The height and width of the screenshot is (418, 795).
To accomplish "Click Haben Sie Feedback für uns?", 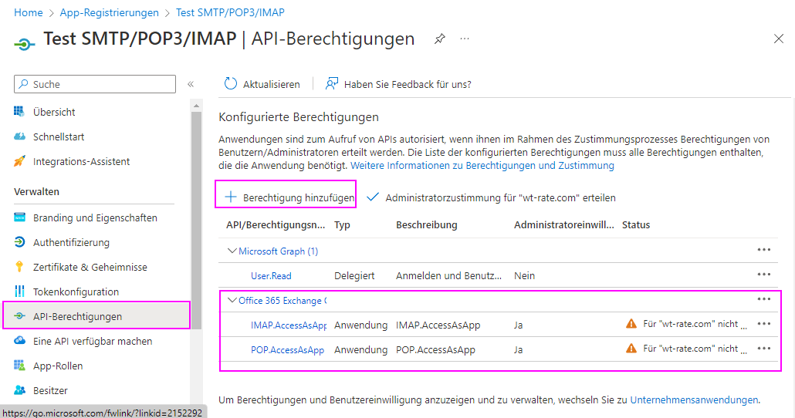I will 398,84.
